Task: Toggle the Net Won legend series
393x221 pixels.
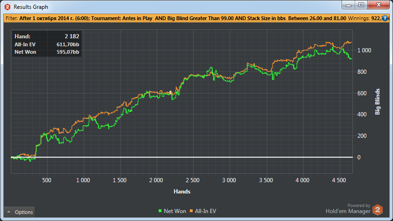Action: [x=172, y=211]
